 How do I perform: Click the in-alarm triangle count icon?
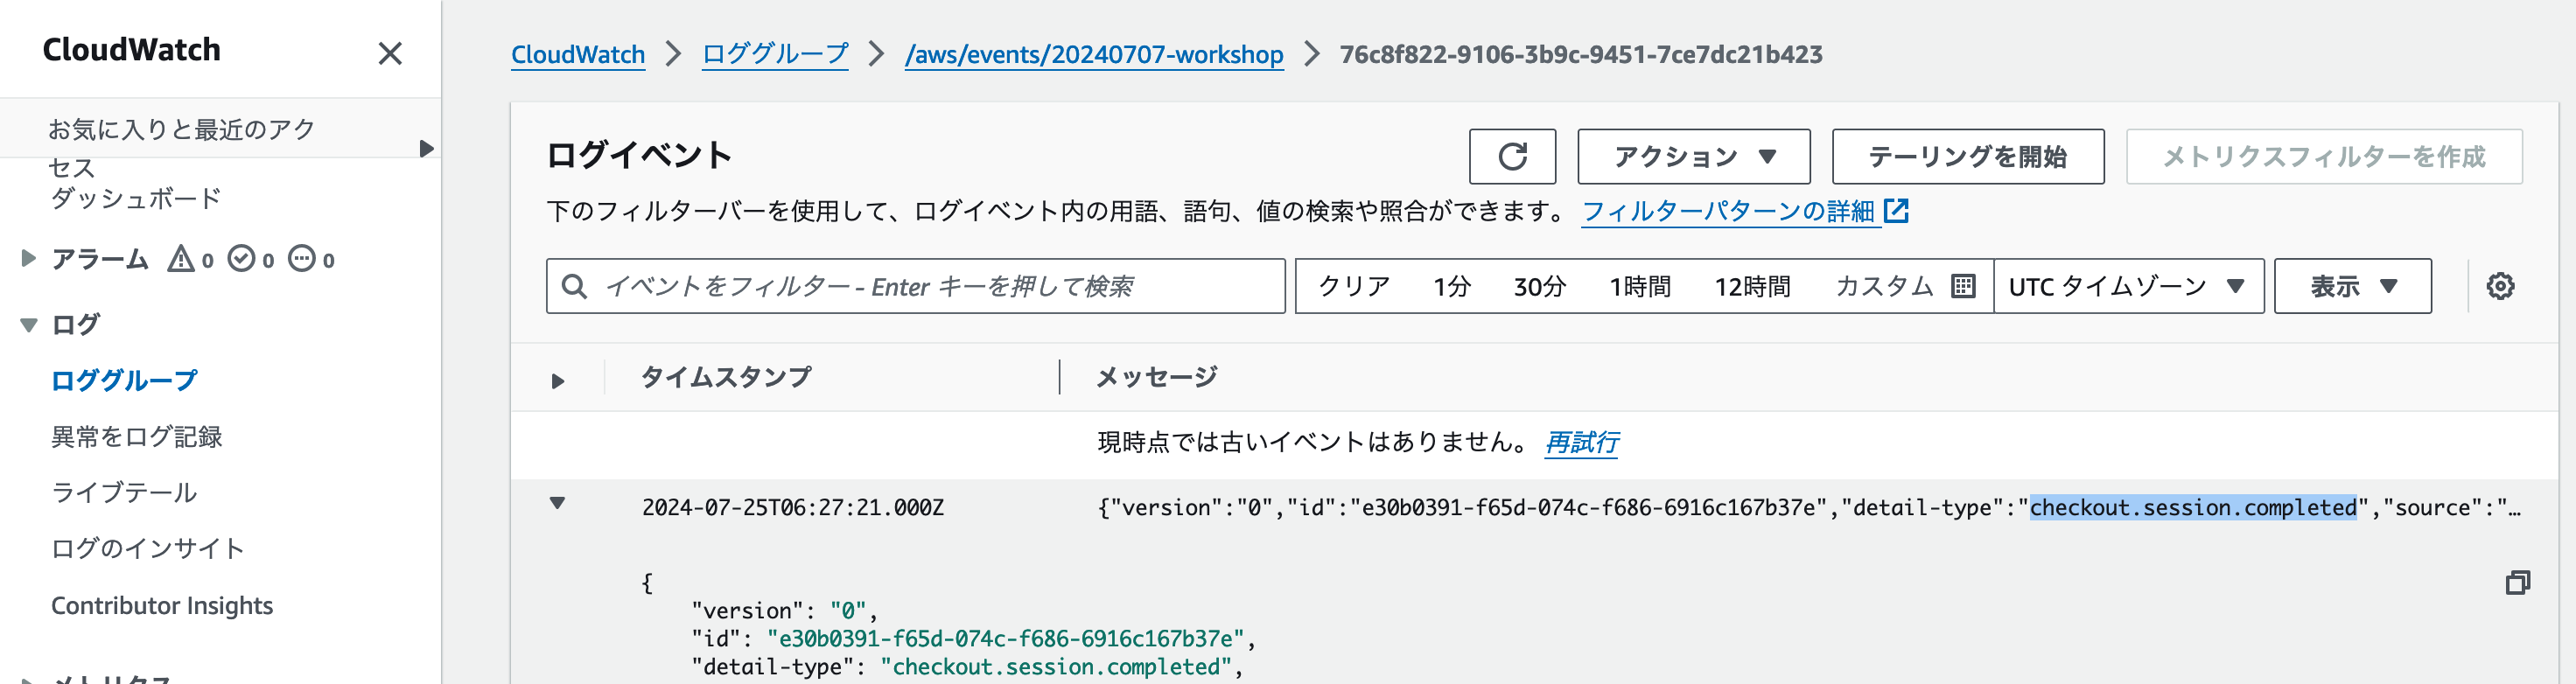click(181, 259)
